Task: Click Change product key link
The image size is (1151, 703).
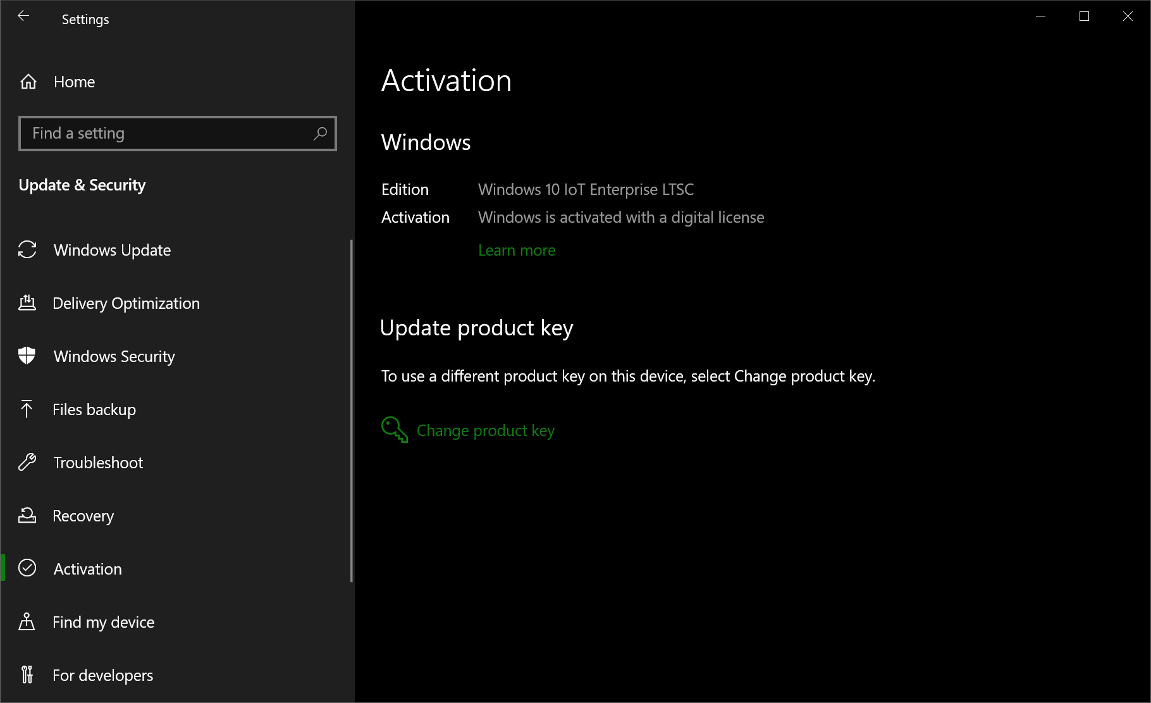Action: (485, 430)
